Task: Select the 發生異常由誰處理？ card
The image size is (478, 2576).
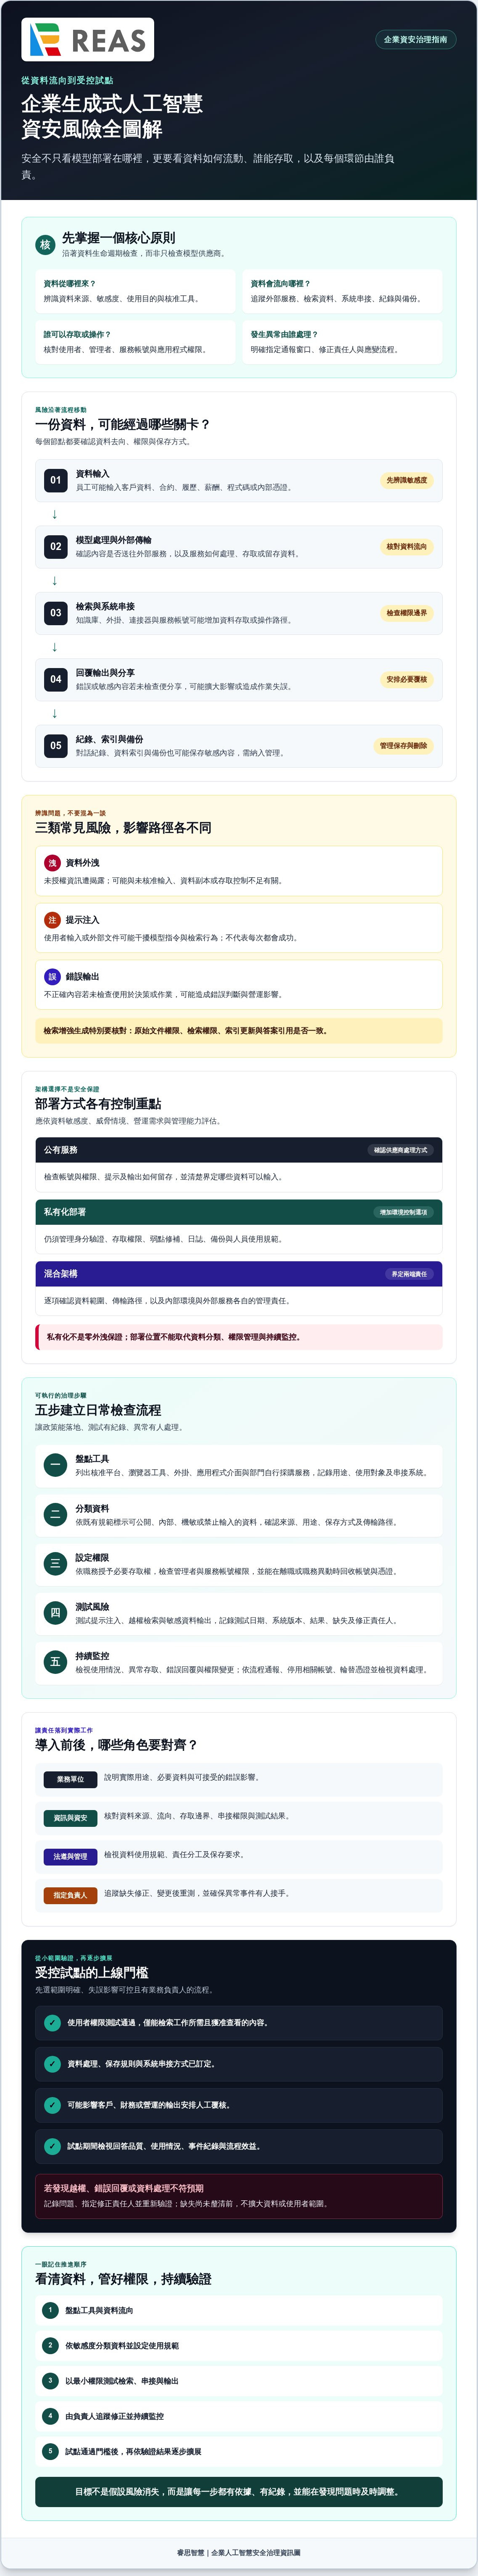Action: pos(342,342)
